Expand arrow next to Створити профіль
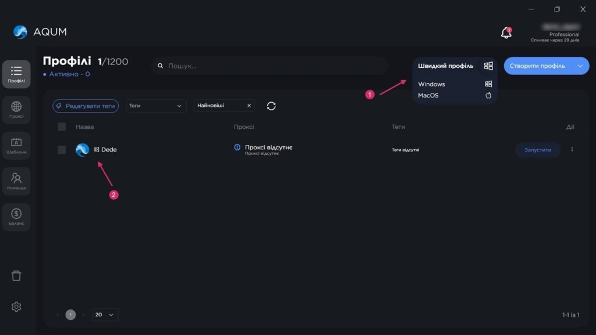Screen dimensions: 596x335 click(580, 66)
